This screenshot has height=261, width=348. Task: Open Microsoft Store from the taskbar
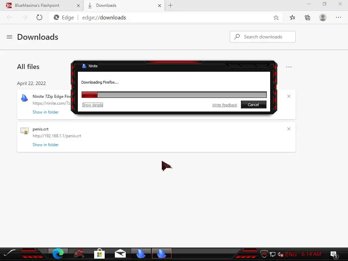click(100, 254)
